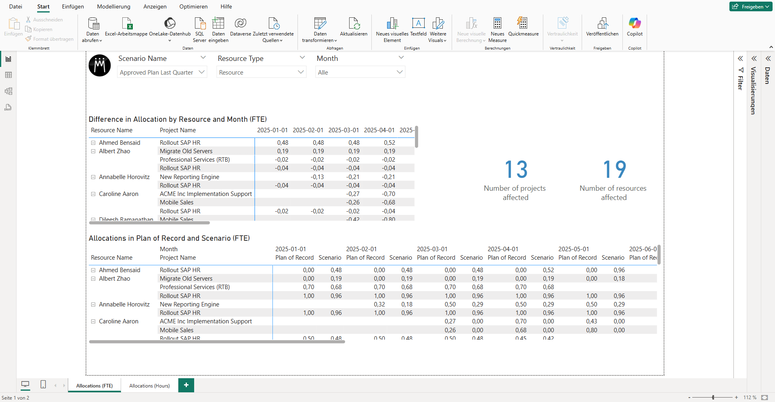Open the Hilfe ribbon tab
Screen dimensions: 775x402
(x=226, y=6)
